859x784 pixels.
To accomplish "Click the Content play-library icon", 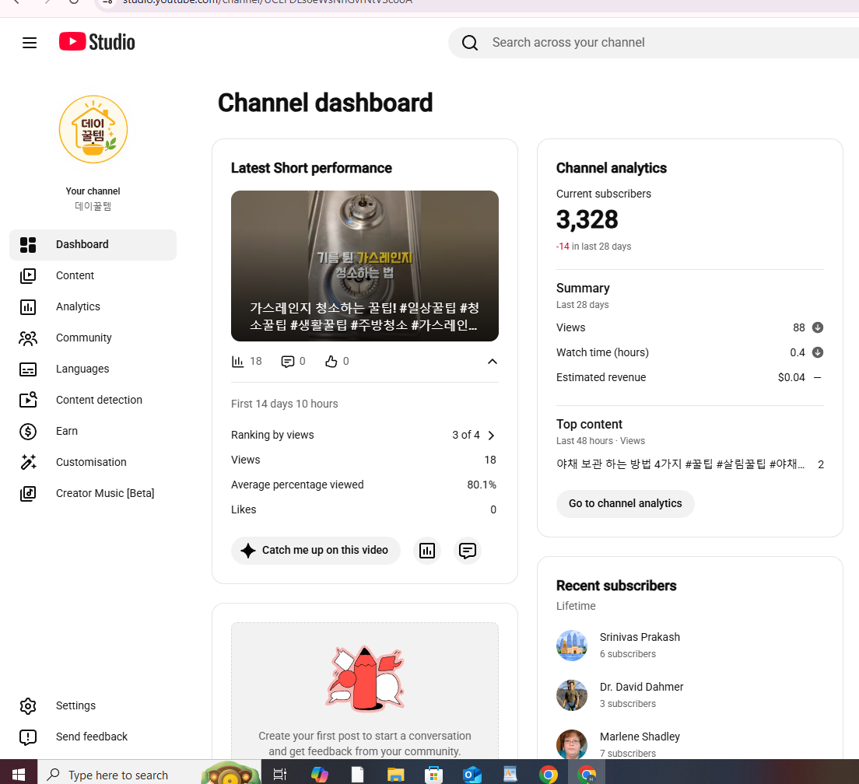I will coord(28,276).
